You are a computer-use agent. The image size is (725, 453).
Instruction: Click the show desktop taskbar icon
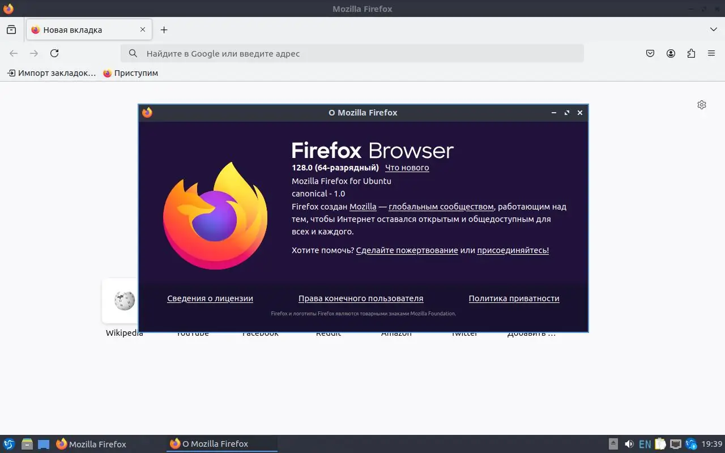click(x=44, y=444)
